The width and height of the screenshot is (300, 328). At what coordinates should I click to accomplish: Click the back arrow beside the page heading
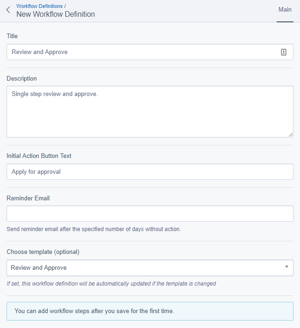point(8,10)
